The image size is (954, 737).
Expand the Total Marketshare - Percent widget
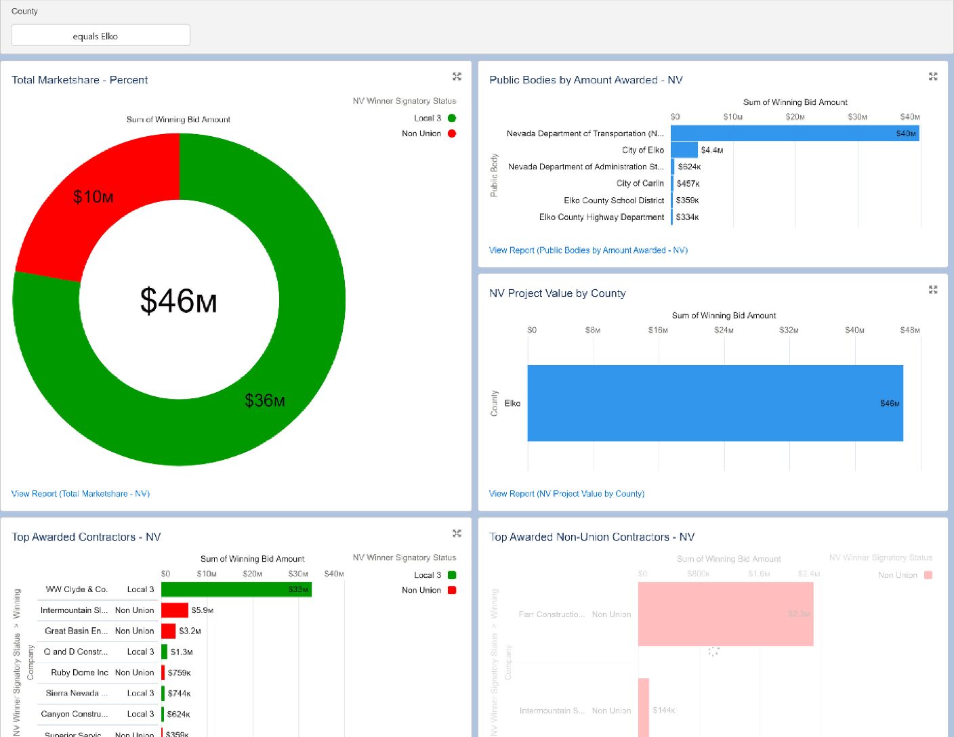tap(457, 77)
